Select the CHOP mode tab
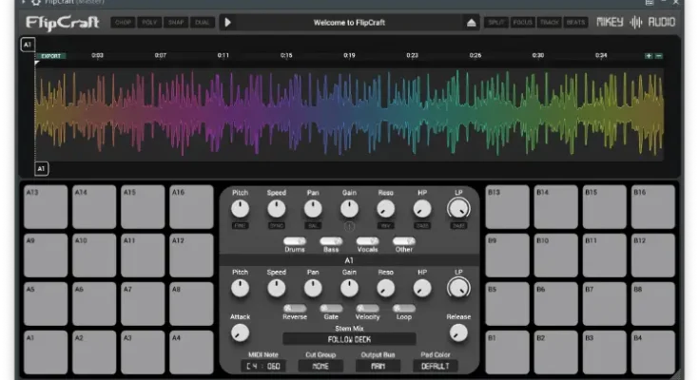Screen dimensions: 699x380 (124, 22)
